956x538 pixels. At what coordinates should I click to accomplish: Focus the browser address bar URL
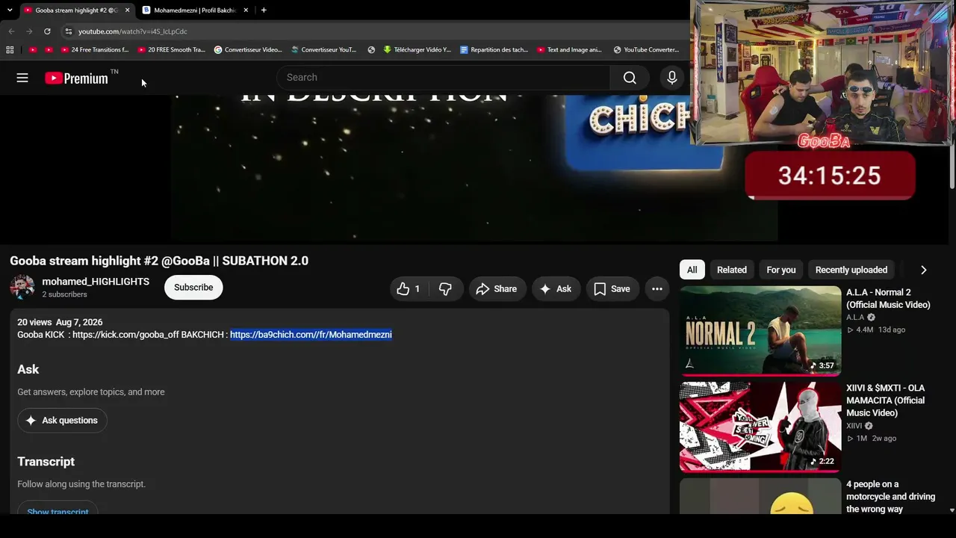[133, 31]
